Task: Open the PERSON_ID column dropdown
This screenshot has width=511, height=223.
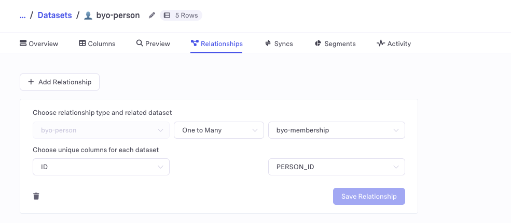Action: pyautogui.click(x=337, y=167)
